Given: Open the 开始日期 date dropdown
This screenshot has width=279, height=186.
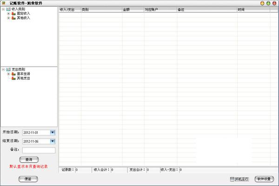Looking at the screenshot, I should [x=53, y=133].
